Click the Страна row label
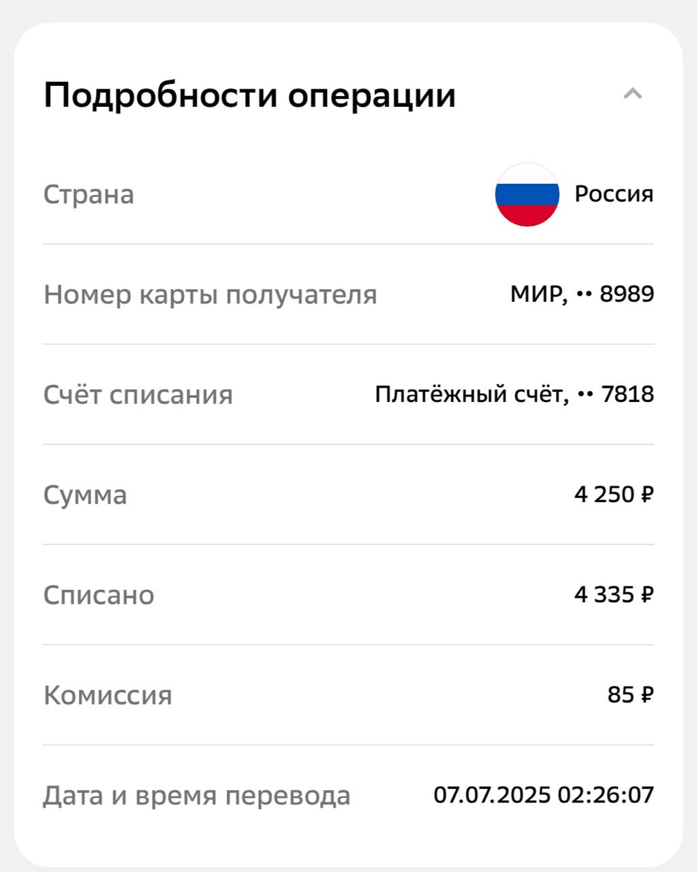697x872 pixels. click(x=89, y=195)
